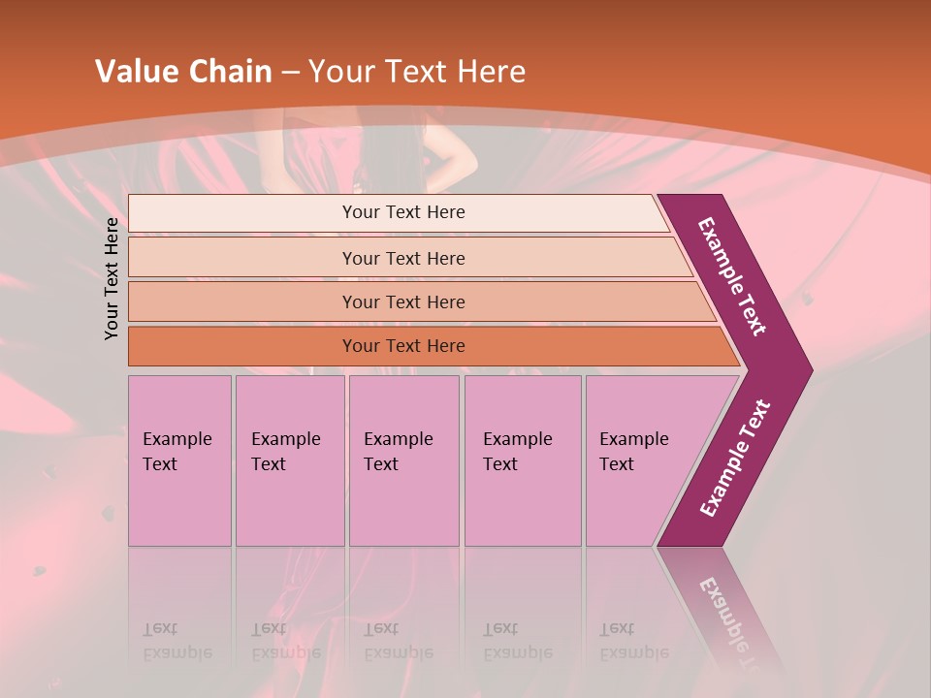
Task: Click the mirrored text reflection under the rightmost box
Action: click(633, 641)
